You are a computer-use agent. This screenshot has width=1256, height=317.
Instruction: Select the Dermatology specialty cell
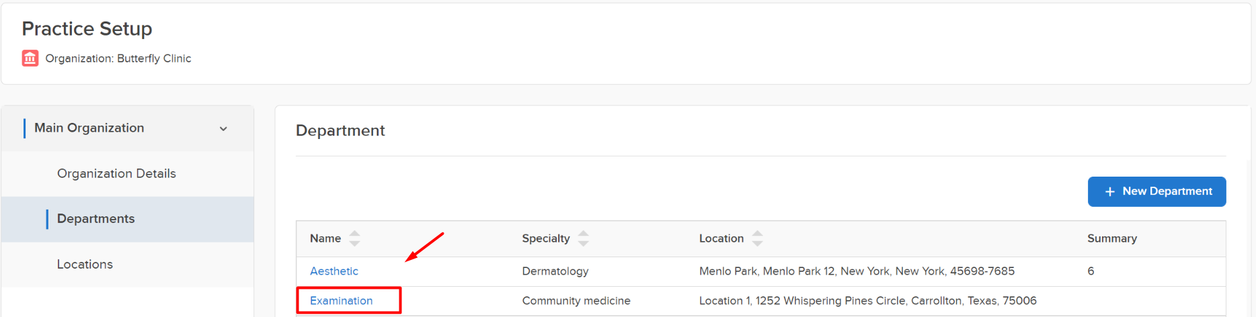coord(555,271)
